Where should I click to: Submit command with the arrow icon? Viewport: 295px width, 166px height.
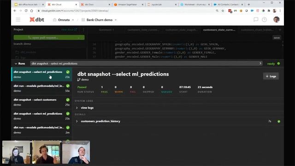tap(260, 64)
